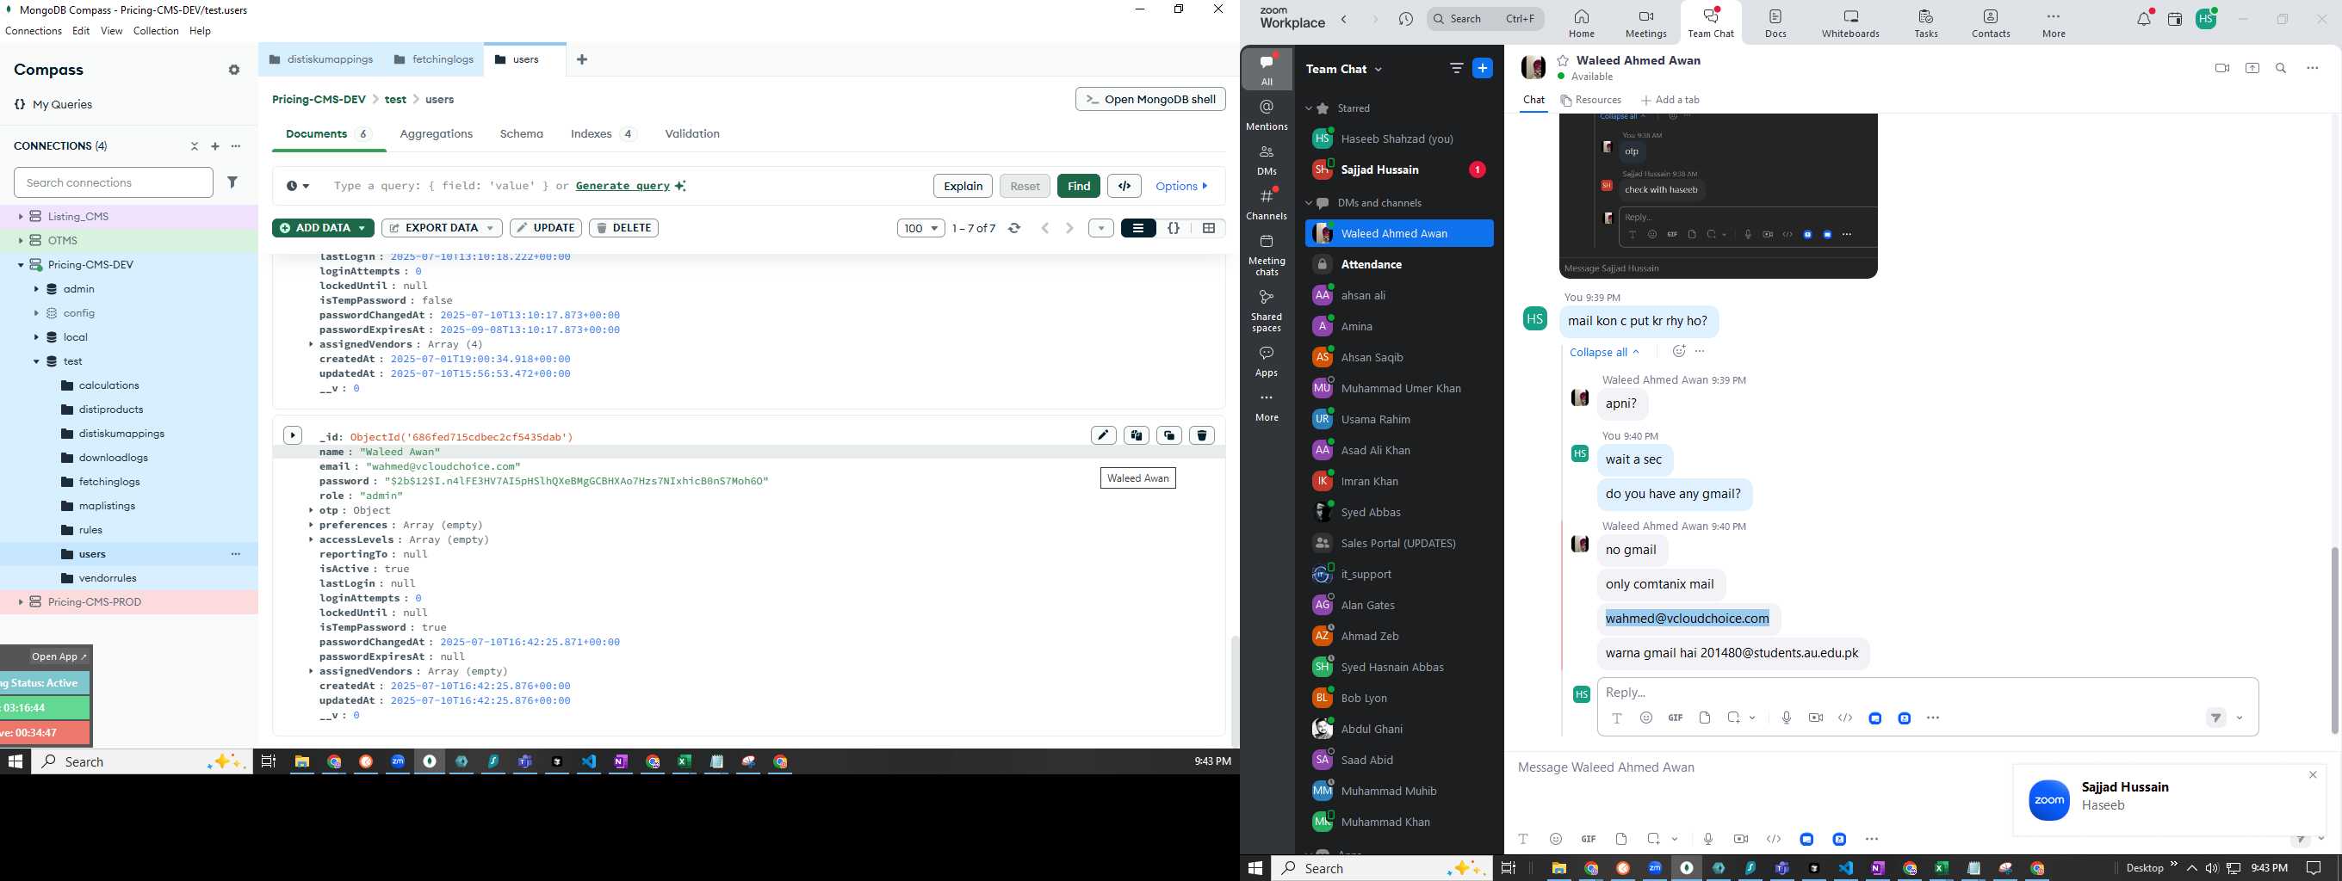Open Shared spaces in Zoom sidebar

tap(1267, 311)
